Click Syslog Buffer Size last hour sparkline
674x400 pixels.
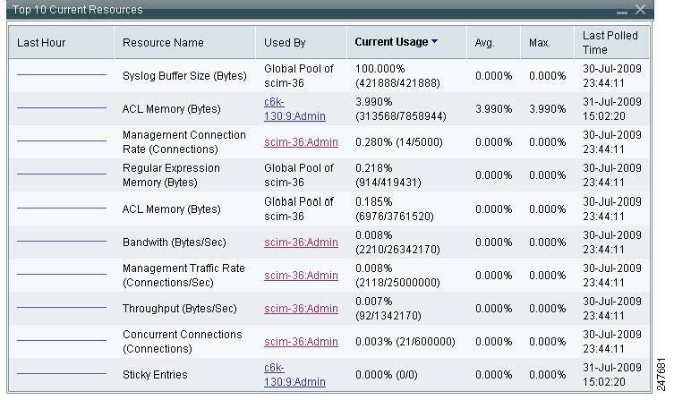tap(61, 75)
